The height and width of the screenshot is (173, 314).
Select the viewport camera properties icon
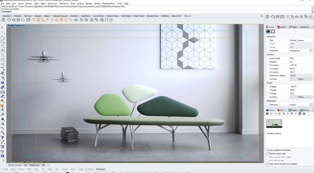coord(268,31)
